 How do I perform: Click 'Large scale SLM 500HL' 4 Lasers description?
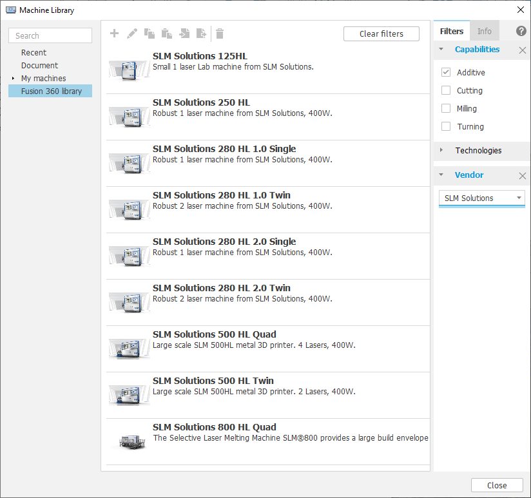coord(254,345)
